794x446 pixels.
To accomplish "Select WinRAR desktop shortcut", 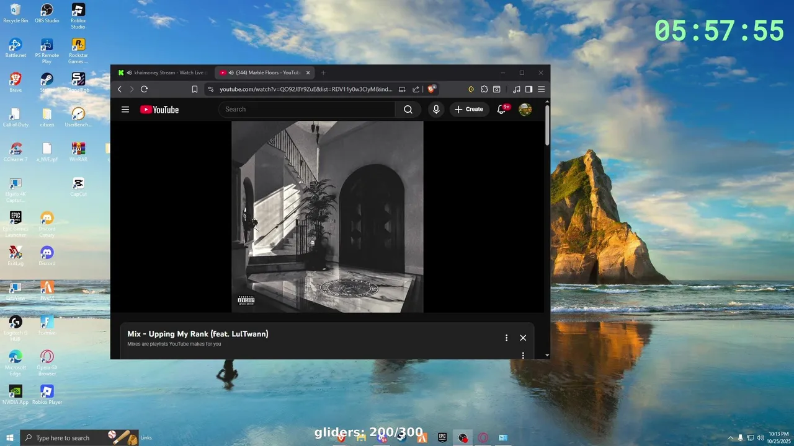I will (78, 152).
